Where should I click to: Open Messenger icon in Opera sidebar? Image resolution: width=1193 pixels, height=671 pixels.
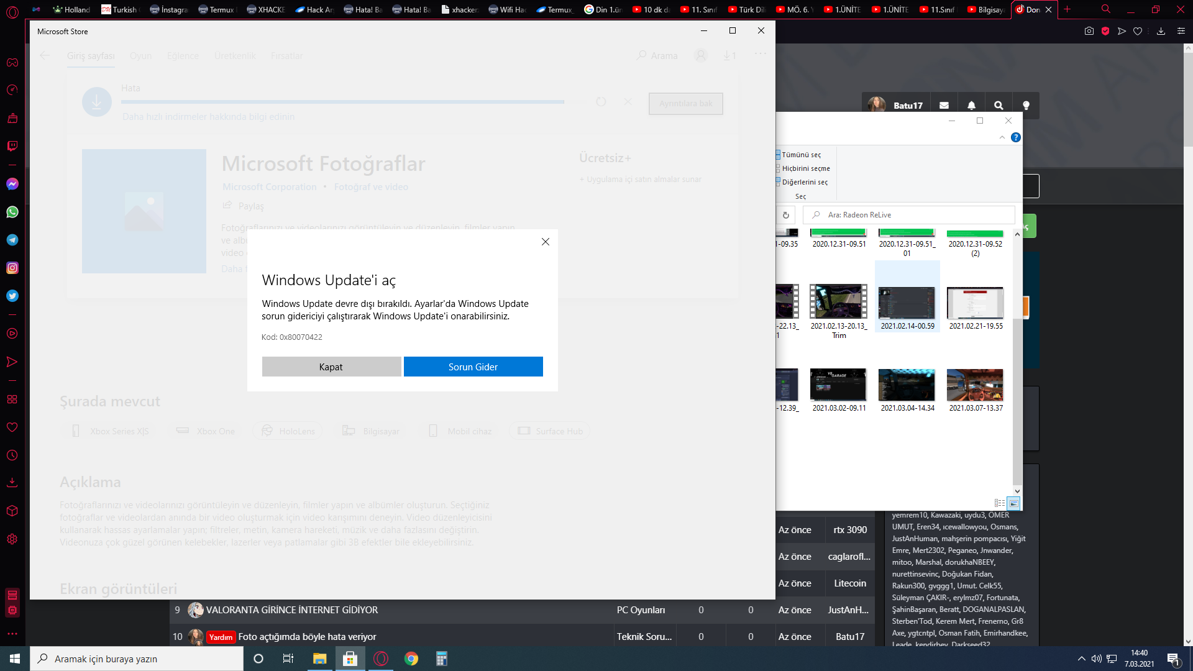(12, 184)
